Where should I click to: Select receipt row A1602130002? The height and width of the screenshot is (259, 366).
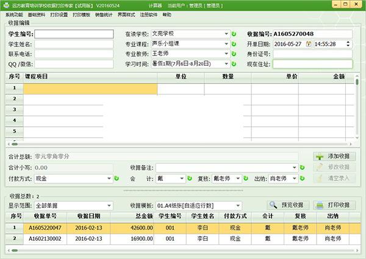[183, 239]
